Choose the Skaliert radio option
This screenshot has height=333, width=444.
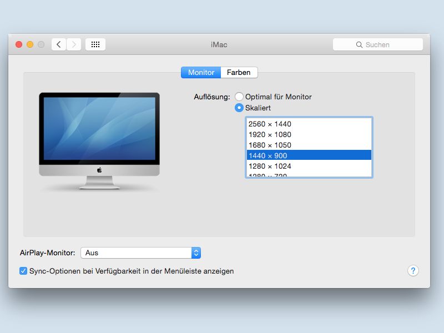point(239,108)
